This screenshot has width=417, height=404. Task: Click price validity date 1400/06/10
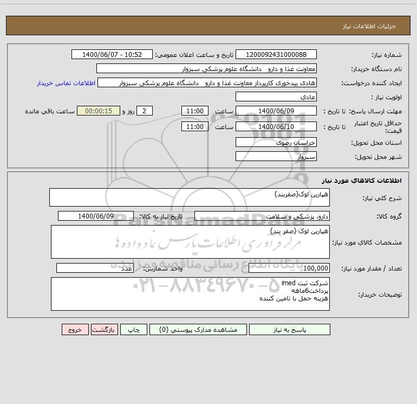tap(276, 126)
